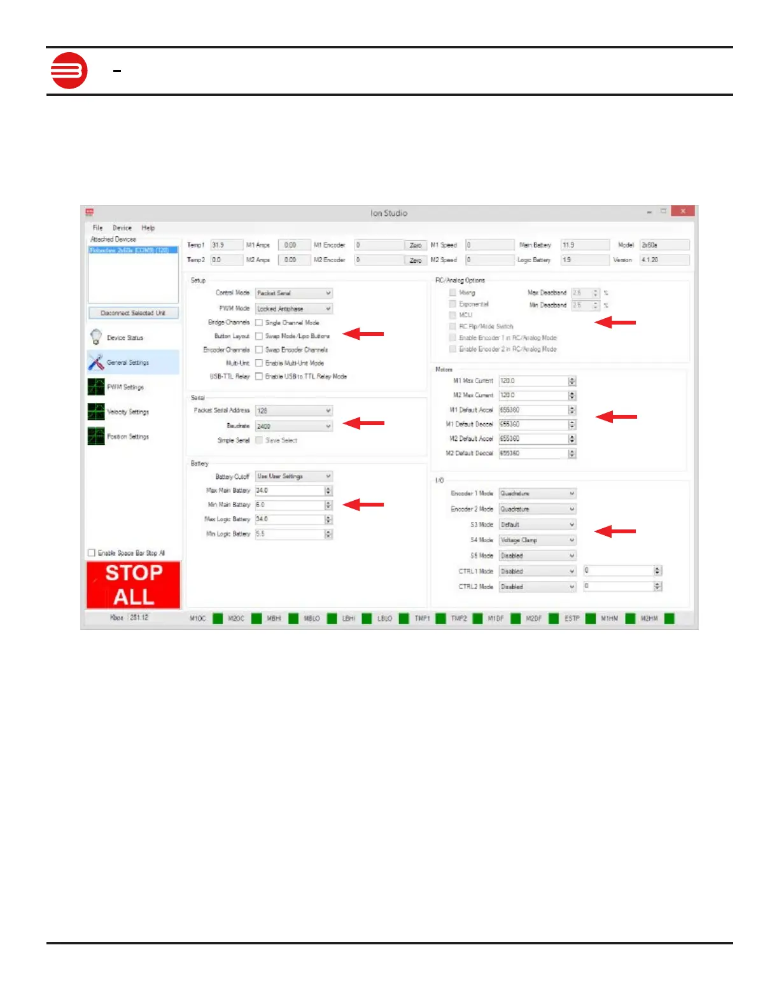Click the red STOP ALL button
The width and height of the screenshot is (779, 1008).
click(134, 585)
